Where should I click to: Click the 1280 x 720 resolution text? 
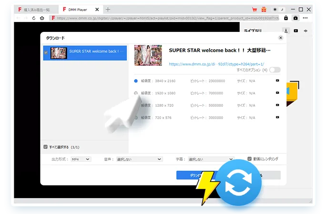point(164,105)
